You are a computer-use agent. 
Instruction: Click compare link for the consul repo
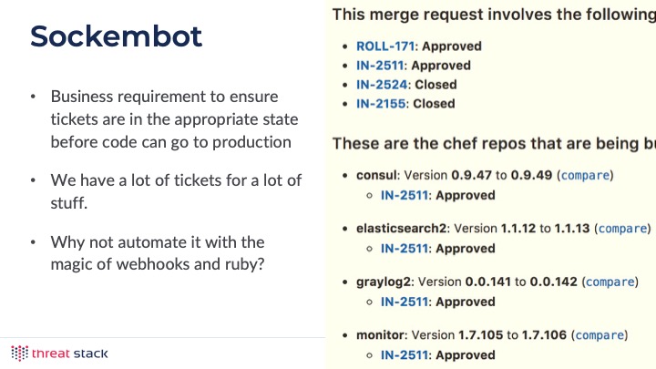pyautogui.click(x=585, y=175)
